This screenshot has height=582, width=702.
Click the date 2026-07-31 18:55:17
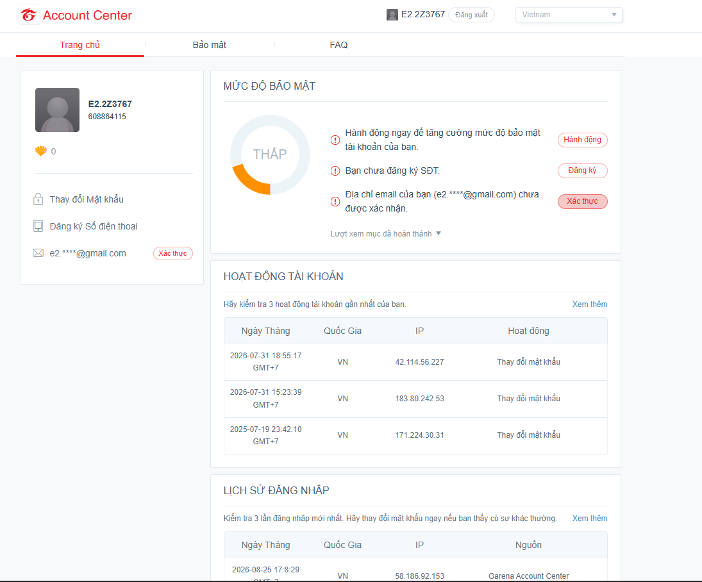click(265, 356)
